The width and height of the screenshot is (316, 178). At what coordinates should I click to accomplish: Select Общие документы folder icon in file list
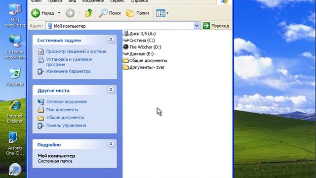[126, 60]
